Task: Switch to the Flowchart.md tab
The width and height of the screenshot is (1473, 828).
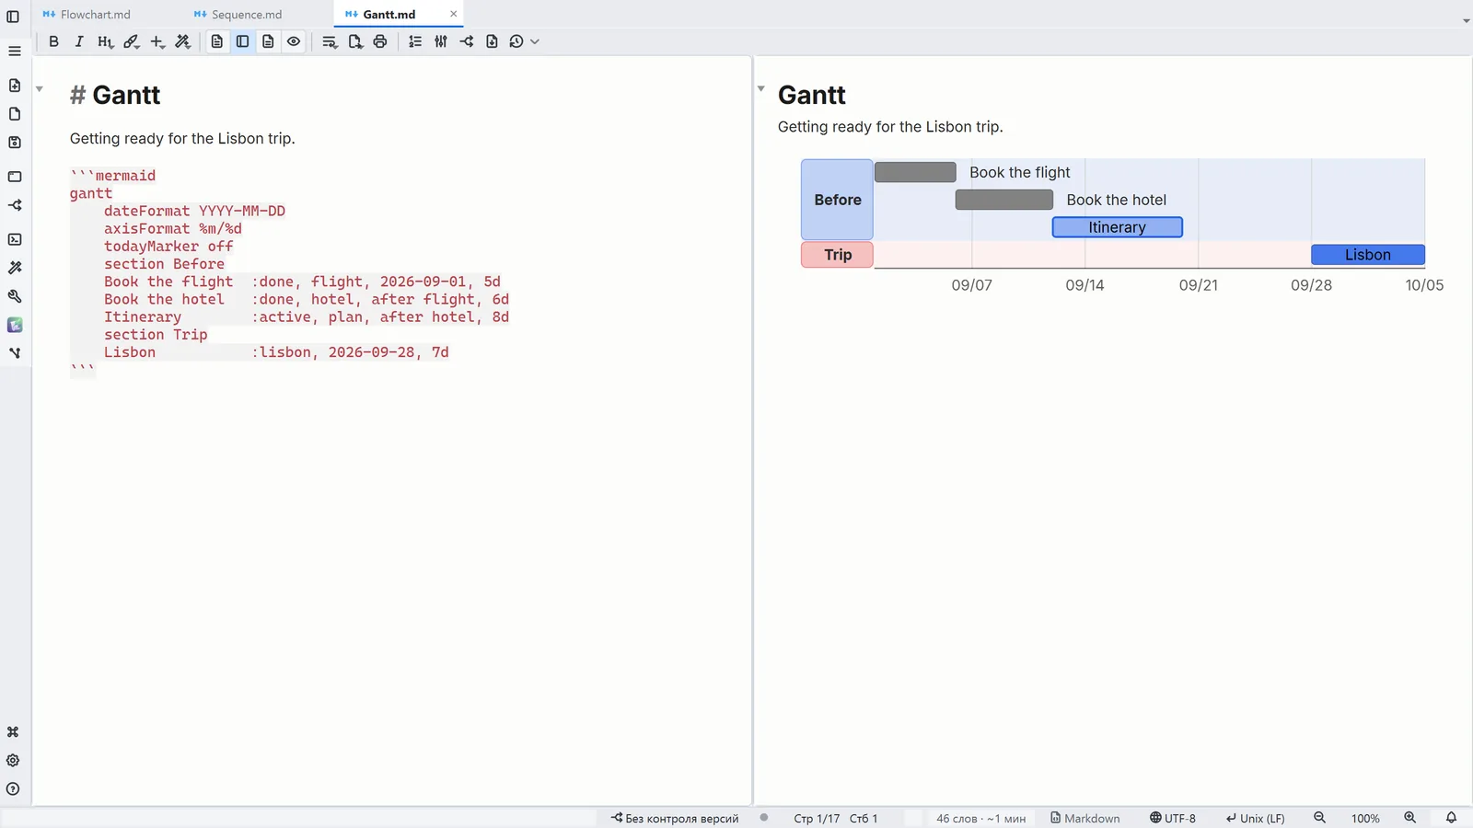Action: point(87,15)
